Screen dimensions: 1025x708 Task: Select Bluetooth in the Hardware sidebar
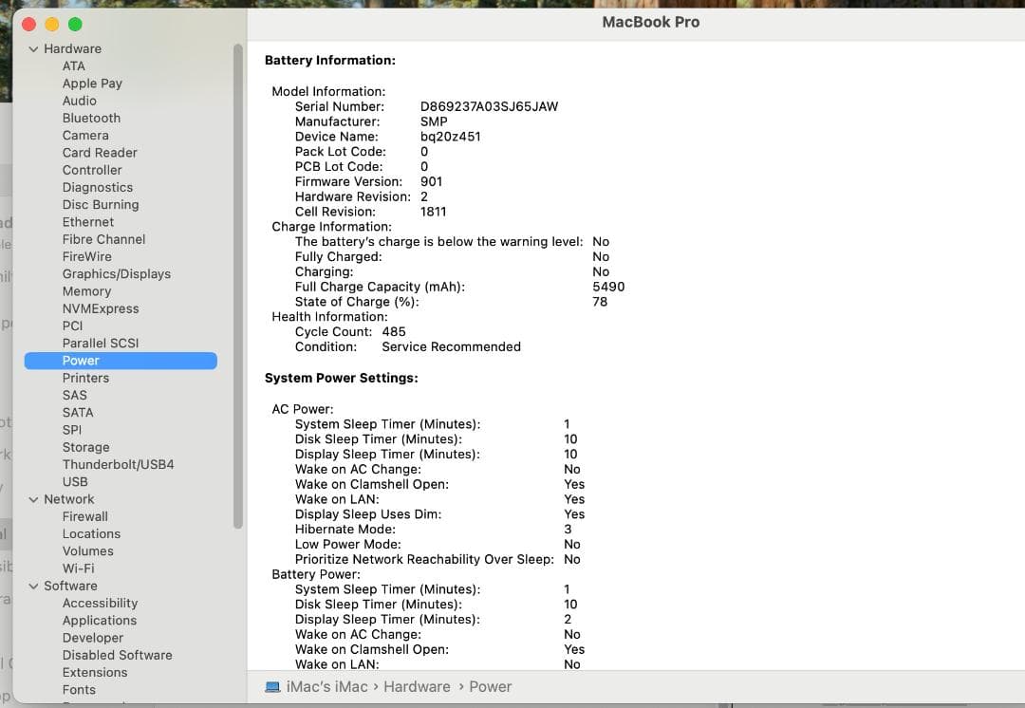(91, 118)
